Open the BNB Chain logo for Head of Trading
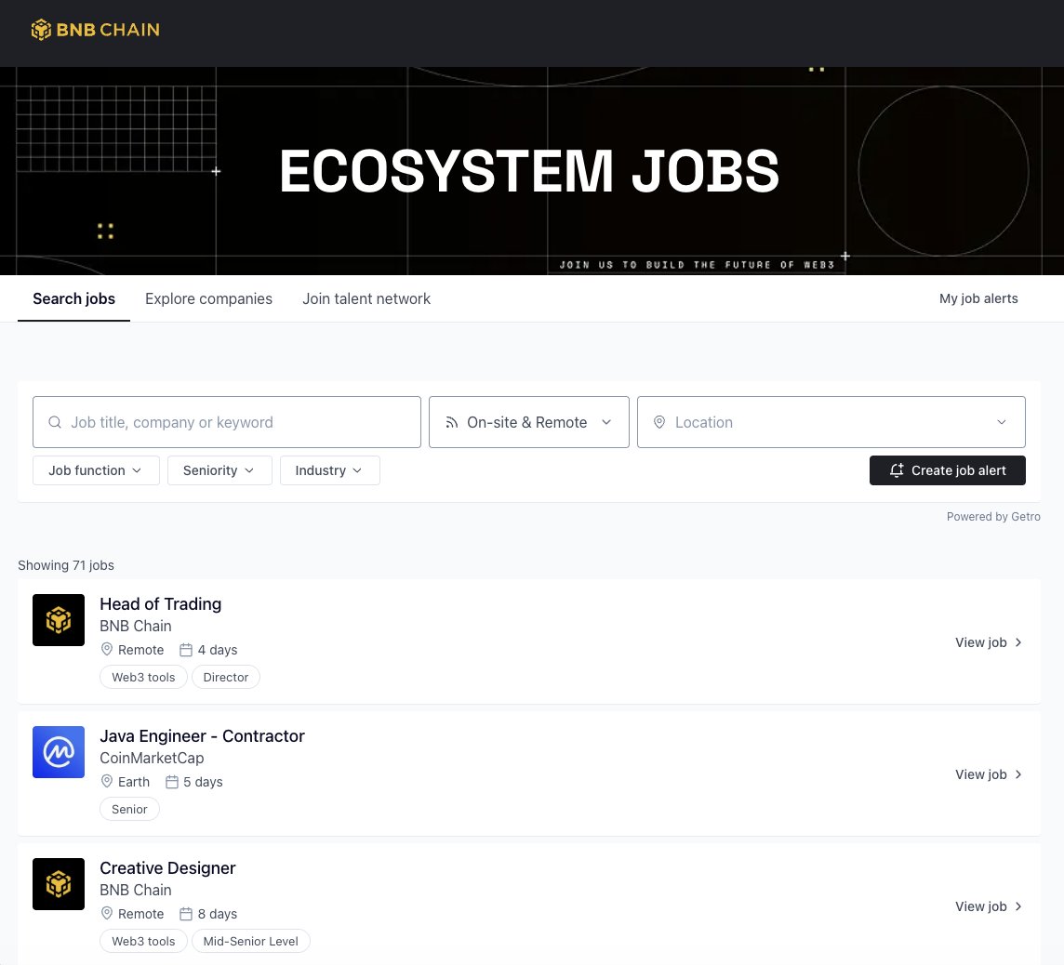The height and width of the screenshot is (965, 1064). 59,620
